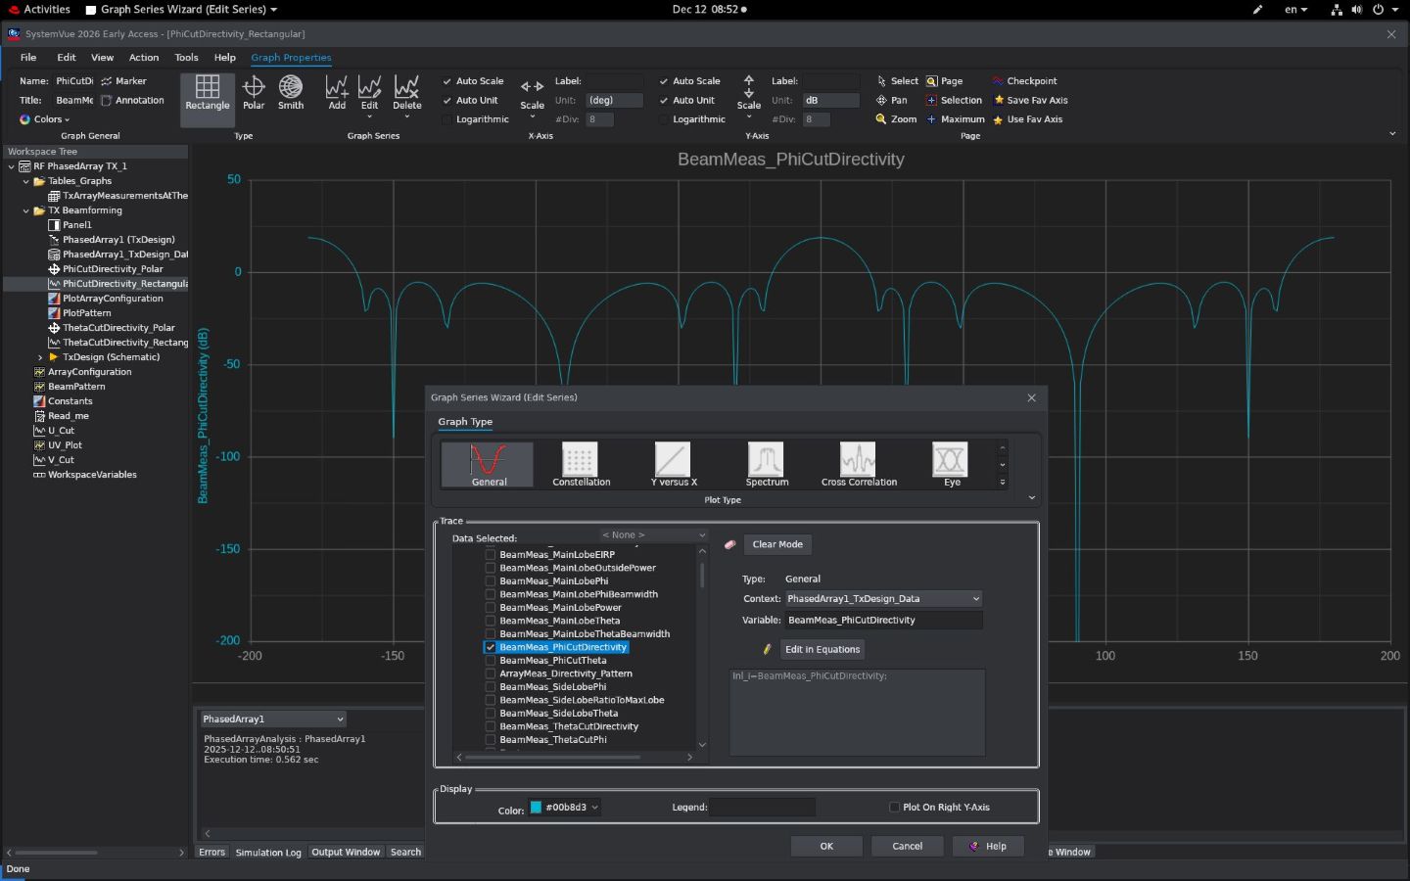The height and width of the screenshot is (881, 1410).
Task: Zoom to Page
Action: pos(944,81)
